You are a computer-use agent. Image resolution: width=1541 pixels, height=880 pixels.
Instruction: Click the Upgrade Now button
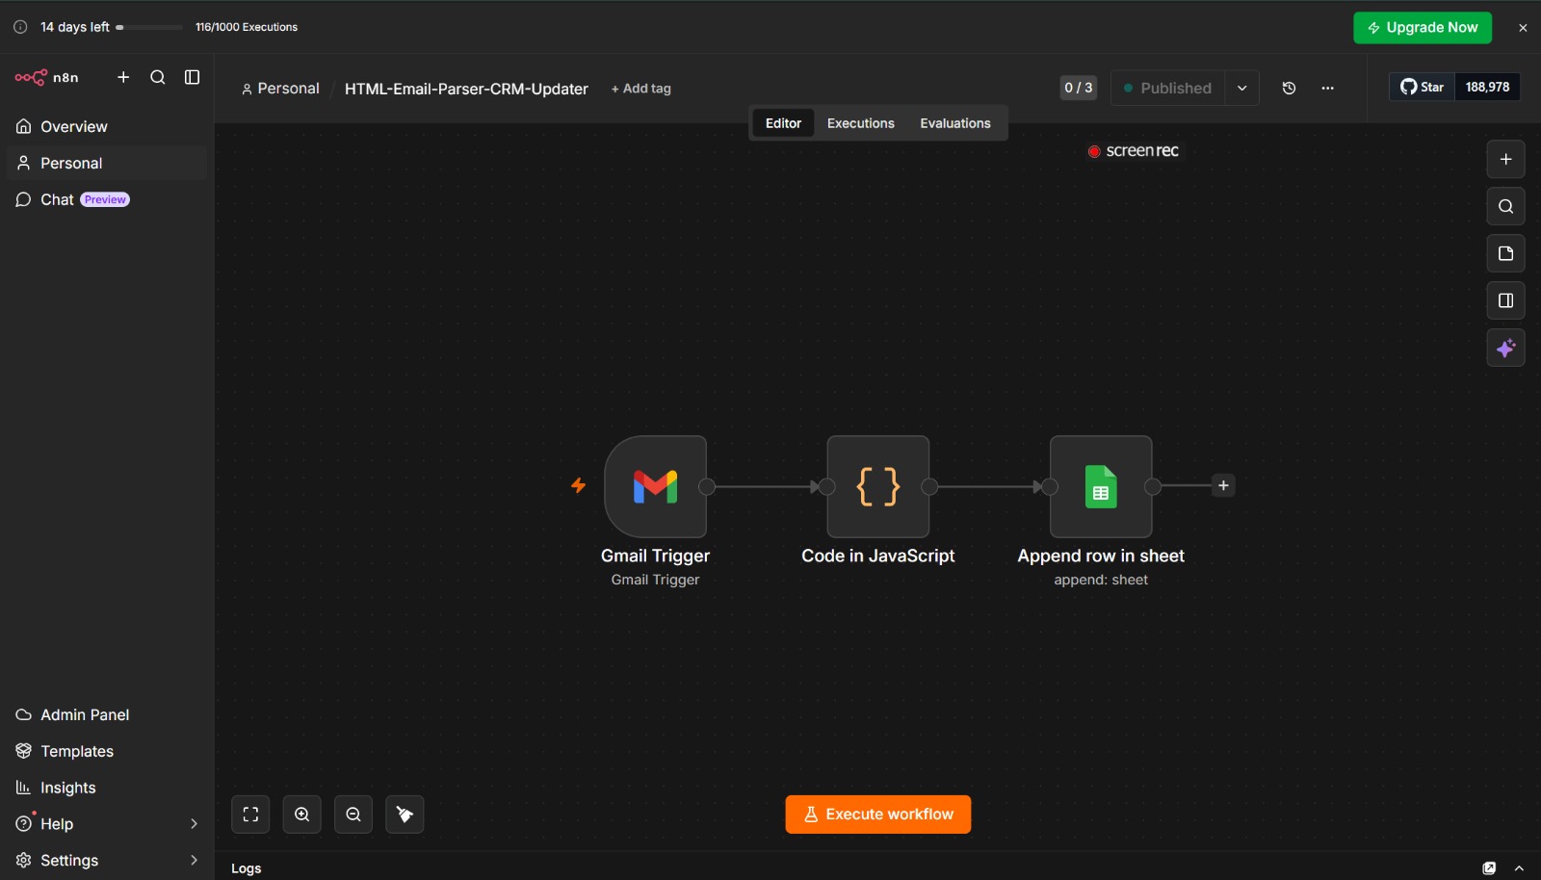pyautogui.click(x=1423, y=28)
